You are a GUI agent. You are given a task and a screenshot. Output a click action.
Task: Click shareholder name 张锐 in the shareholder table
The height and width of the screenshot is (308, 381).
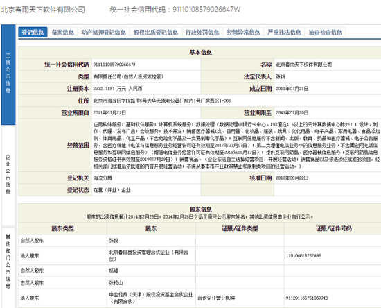click(114, 241)
